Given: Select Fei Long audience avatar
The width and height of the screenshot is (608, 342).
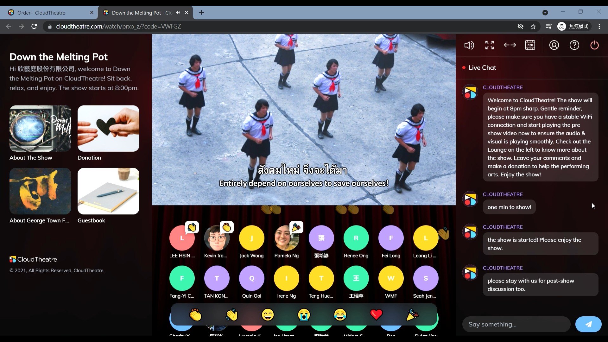Looking at the screenshot, I should [x=391, y=238].
